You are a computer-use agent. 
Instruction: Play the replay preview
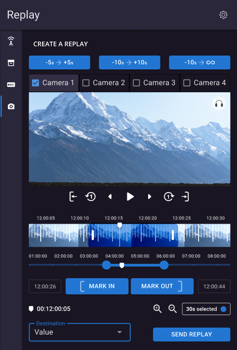click(x=130, y=197)
